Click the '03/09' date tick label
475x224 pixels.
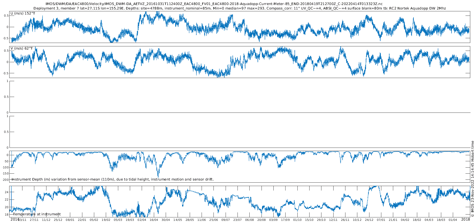coord(273,220)
